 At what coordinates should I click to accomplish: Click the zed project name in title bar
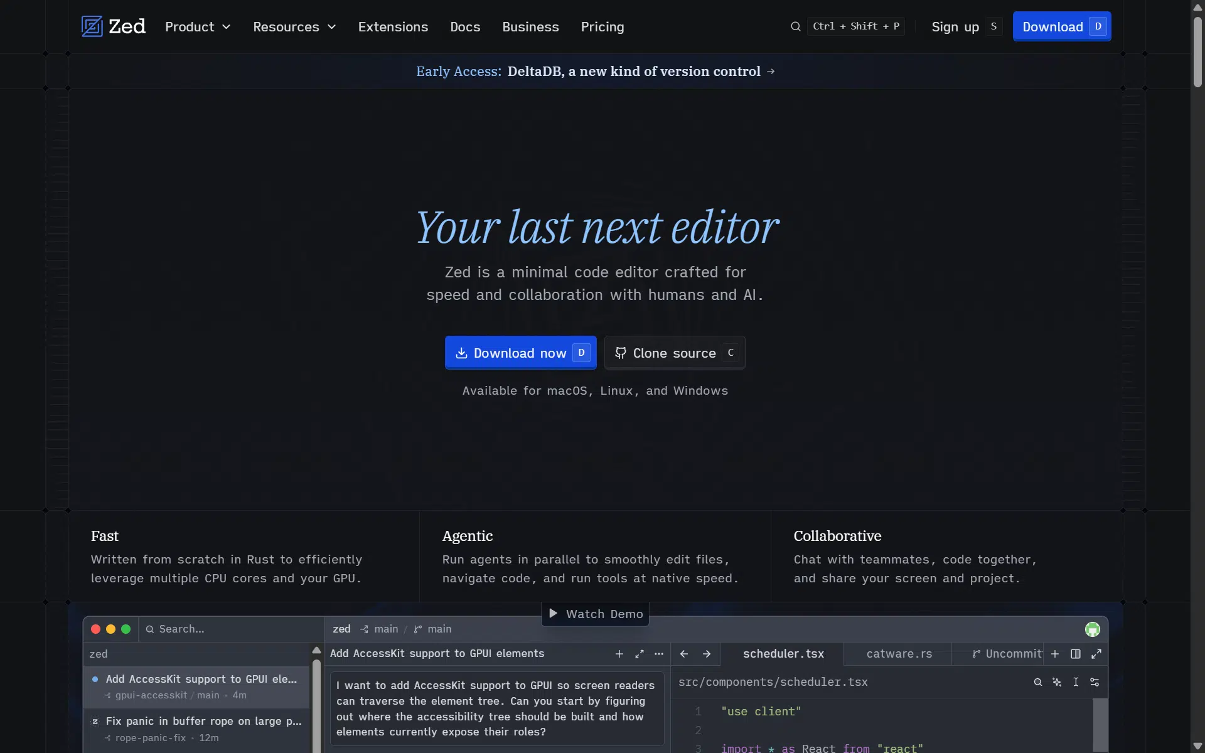[341, 629]
